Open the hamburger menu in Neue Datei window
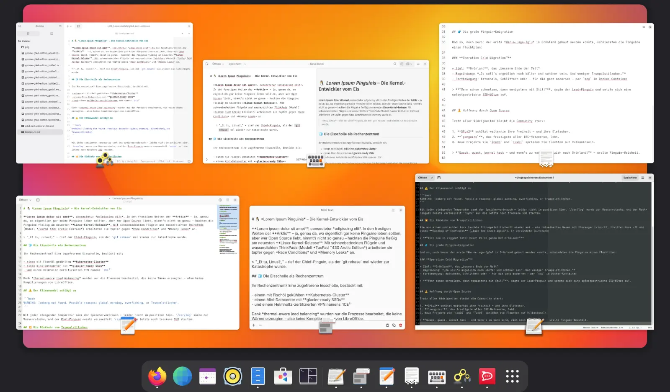Image resolution: width=670 pixels, height=392 pixels. [417, 64]
